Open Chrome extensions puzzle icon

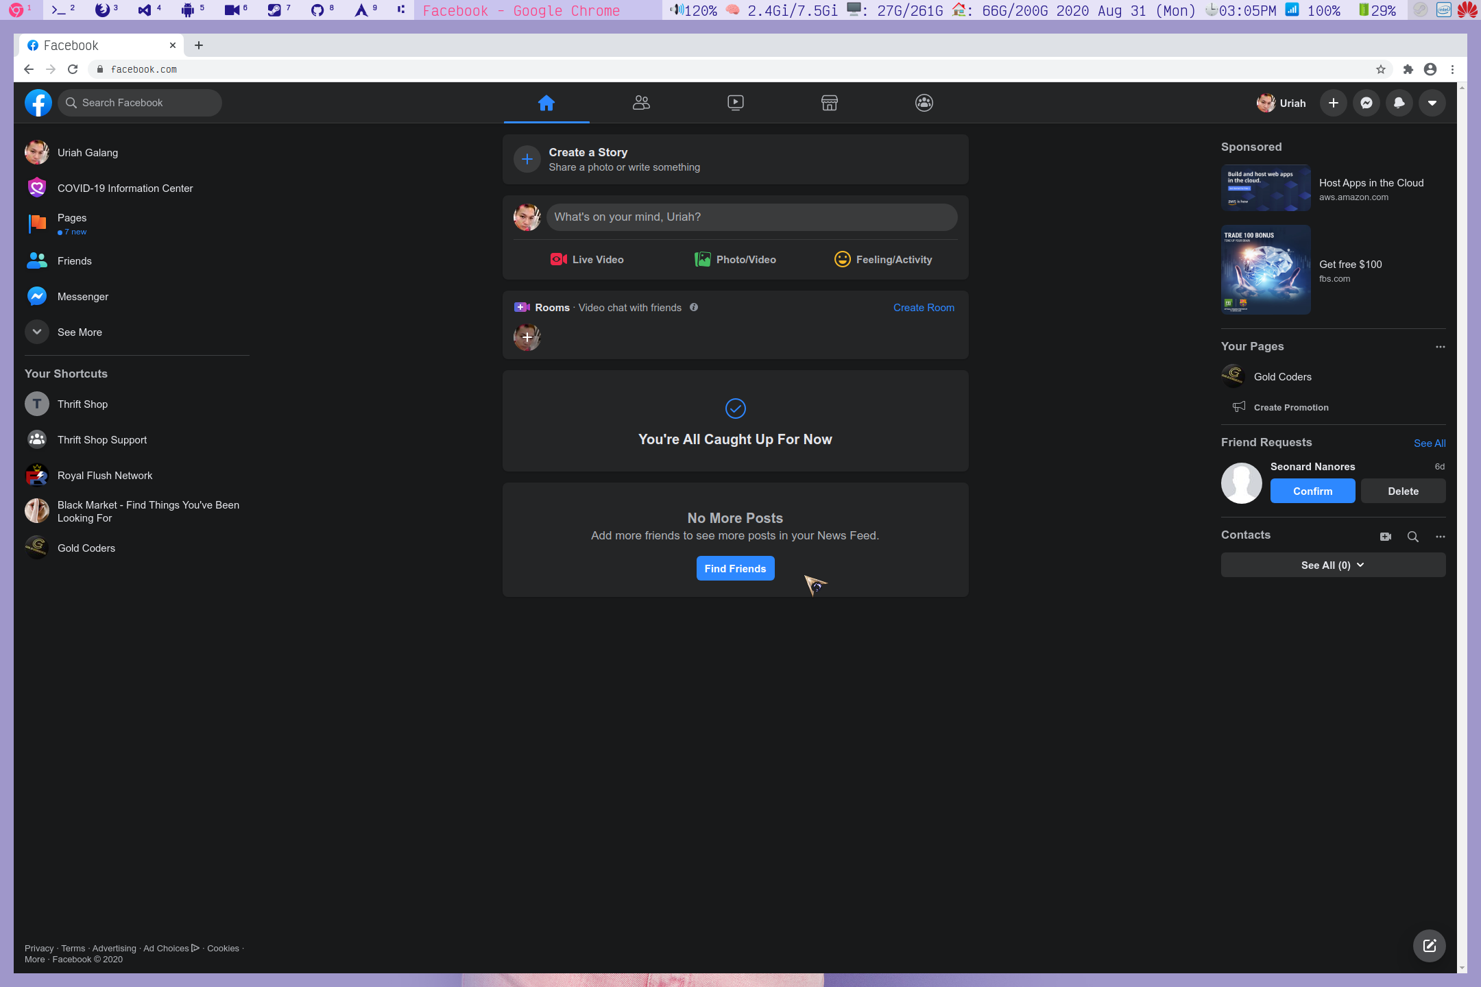point(1408,69)
